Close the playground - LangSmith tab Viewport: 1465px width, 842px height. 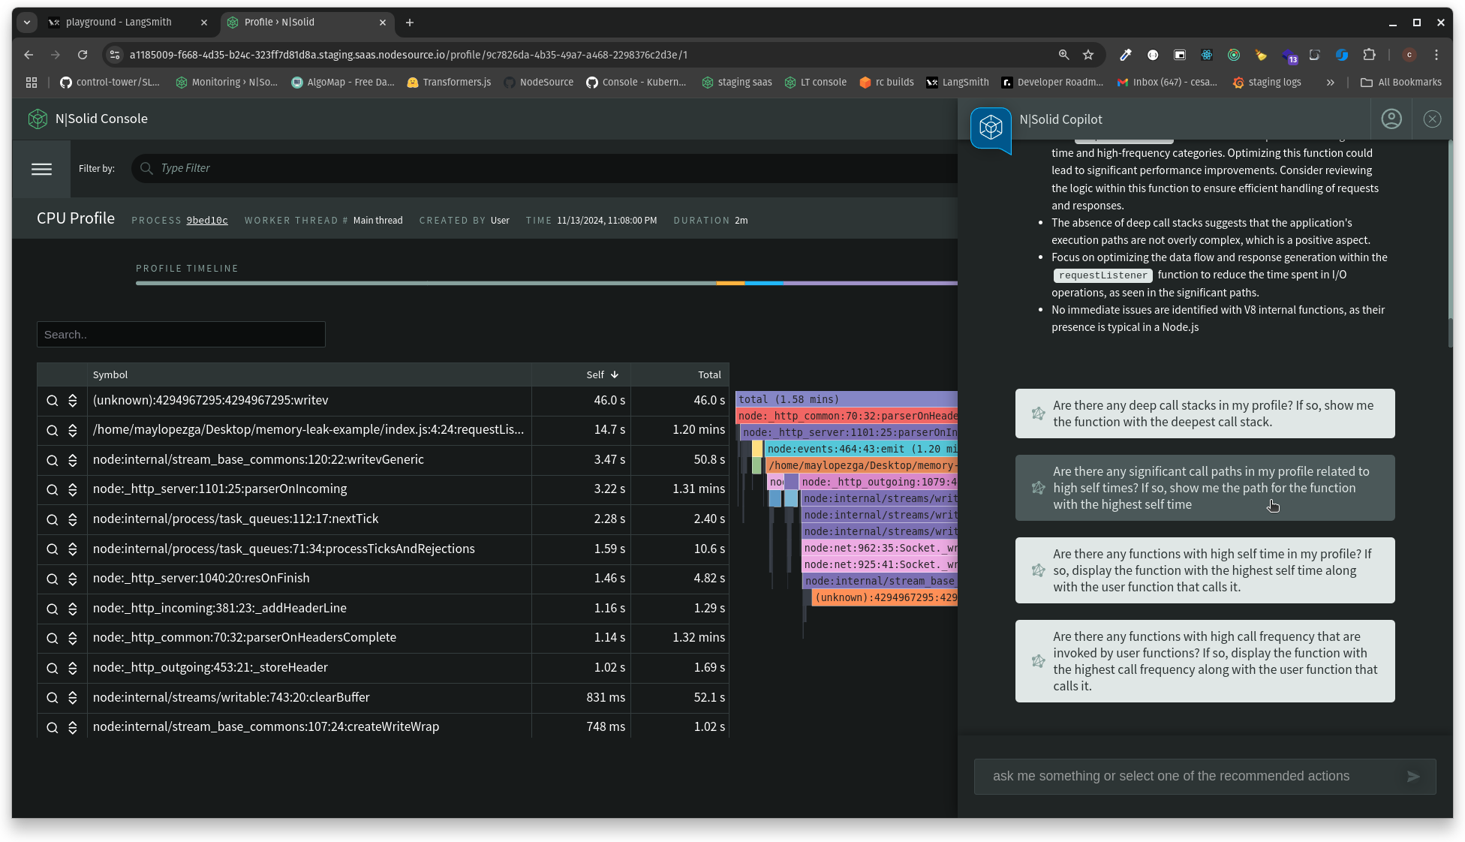click(x=204, y=23)
